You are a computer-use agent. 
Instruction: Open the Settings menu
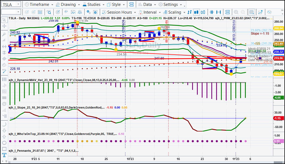click(x=168, y=5)
